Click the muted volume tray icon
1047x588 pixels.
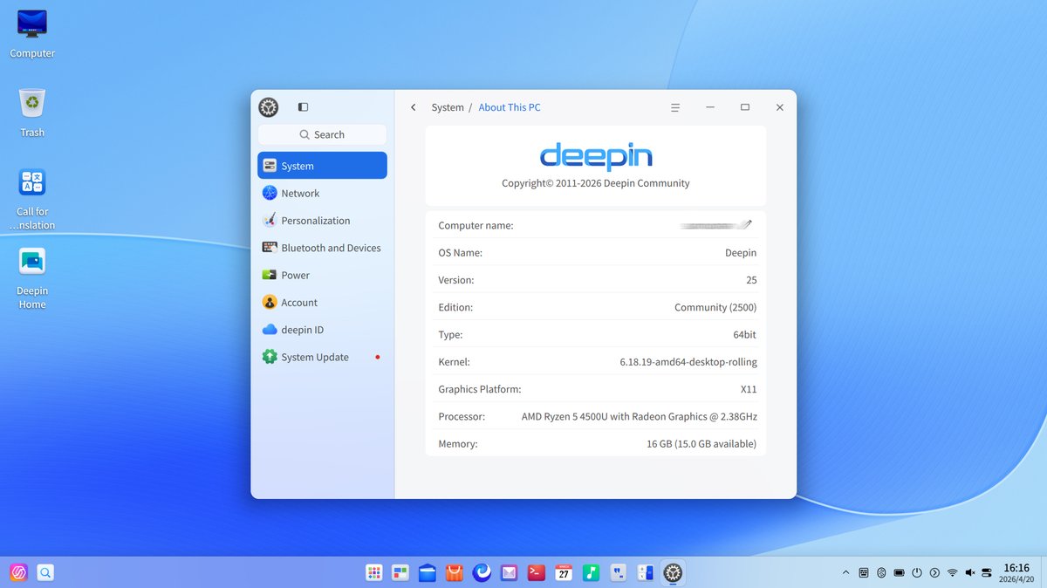click(x=969, y=572)
